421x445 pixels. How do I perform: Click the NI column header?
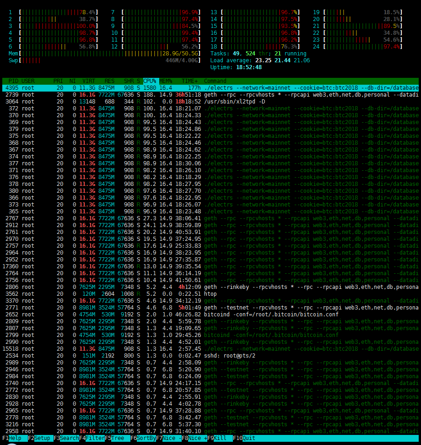click(73, 81)
